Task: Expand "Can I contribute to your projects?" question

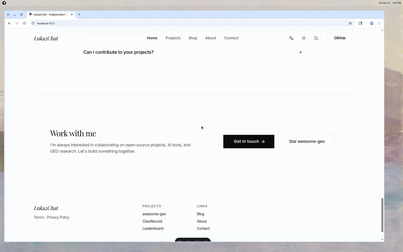Action: pyautogui.click(x=118, y=52)
